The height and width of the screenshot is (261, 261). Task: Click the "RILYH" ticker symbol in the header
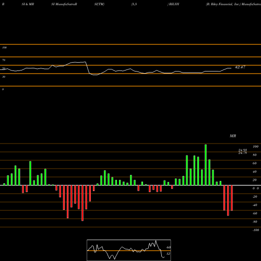(173, 4)
